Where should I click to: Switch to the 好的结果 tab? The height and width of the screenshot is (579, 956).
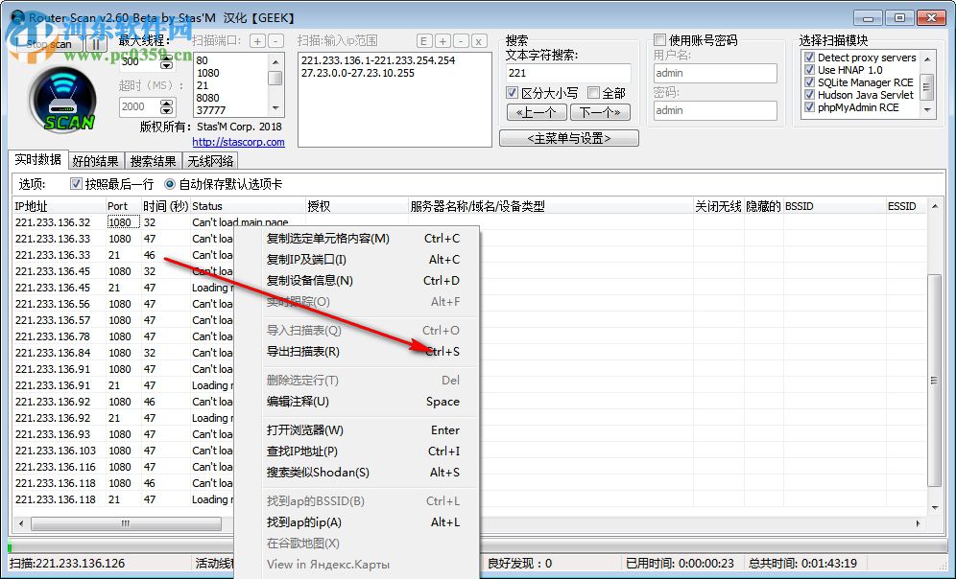pos(95,160)
